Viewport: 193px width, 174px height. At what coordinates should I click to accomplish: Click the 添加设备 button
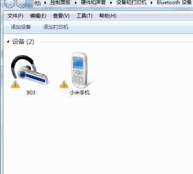coord(21,27)
